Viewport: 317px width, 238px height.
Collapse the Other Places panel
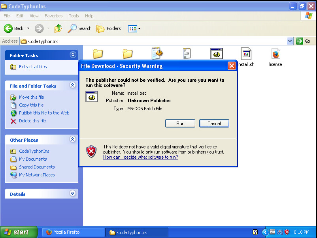point(73,139)
